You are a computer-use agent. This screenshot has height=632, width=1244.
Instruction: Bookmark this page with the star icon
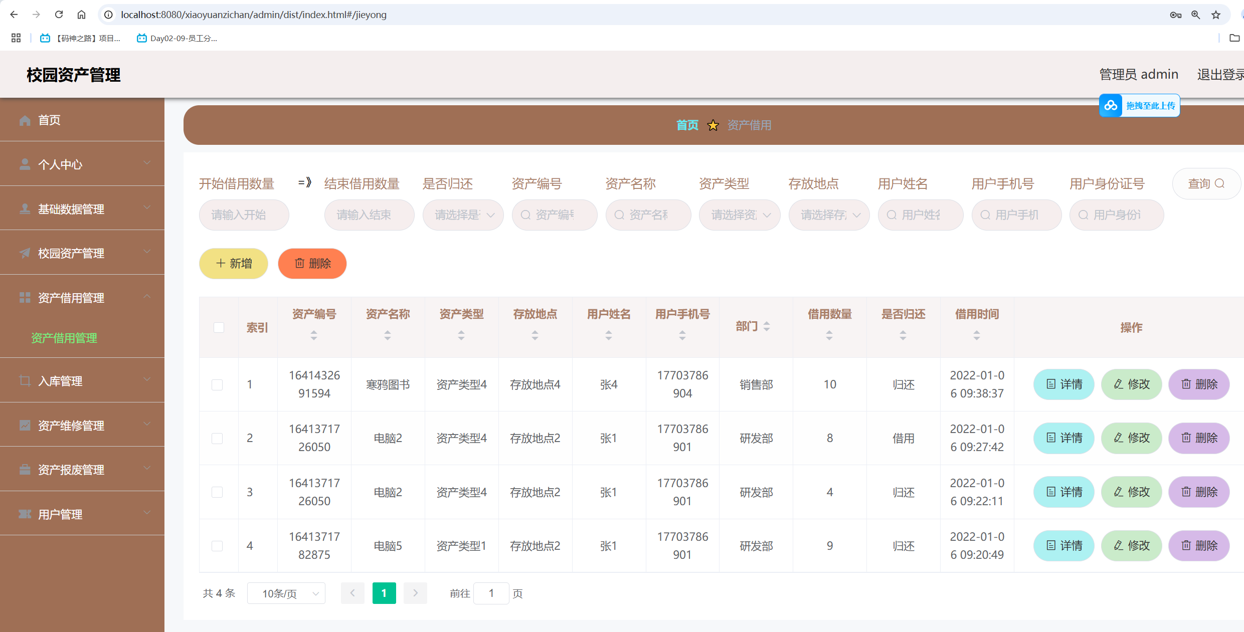(1215, 15)
